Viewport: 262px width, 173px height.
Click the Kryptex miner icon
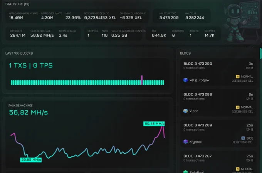point(185,142)
